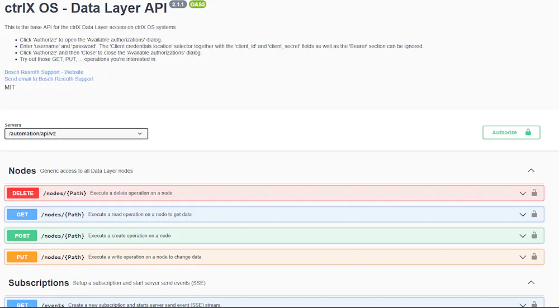Click lock icon on GET /nodes/{Path} row
Screen dimensions: 559x308
click(x=534, y=214)
